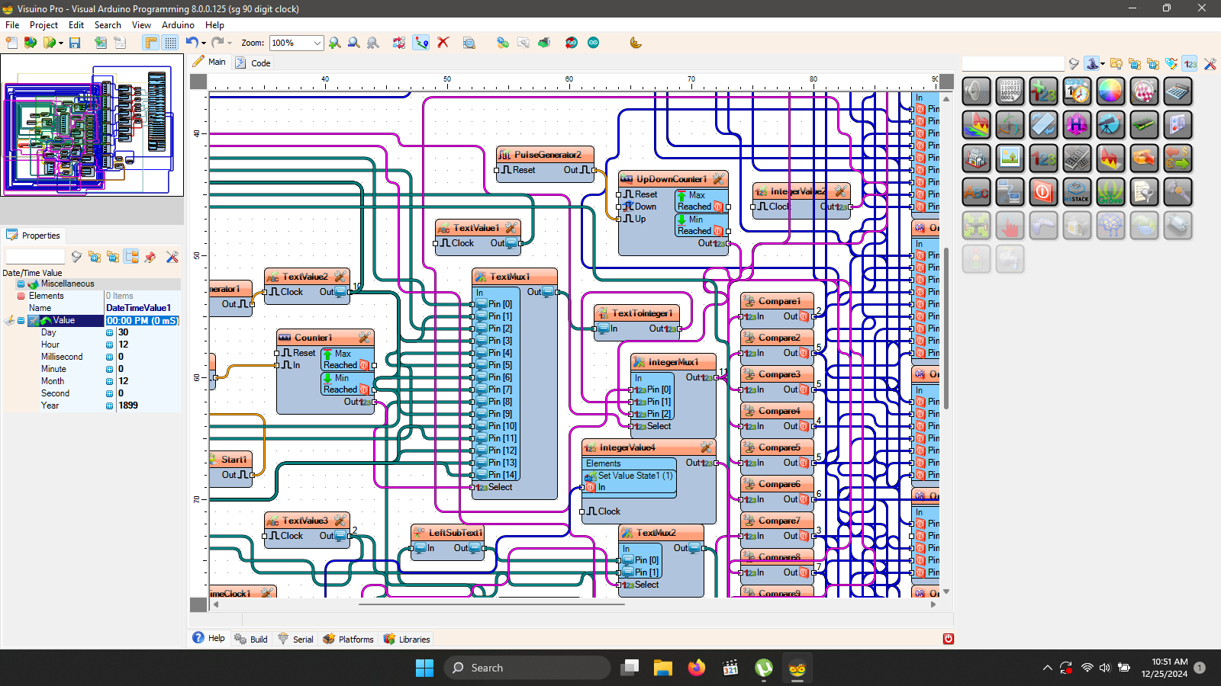Click the horizontal scrollbar of the design canvas

[x=573, y=604]
